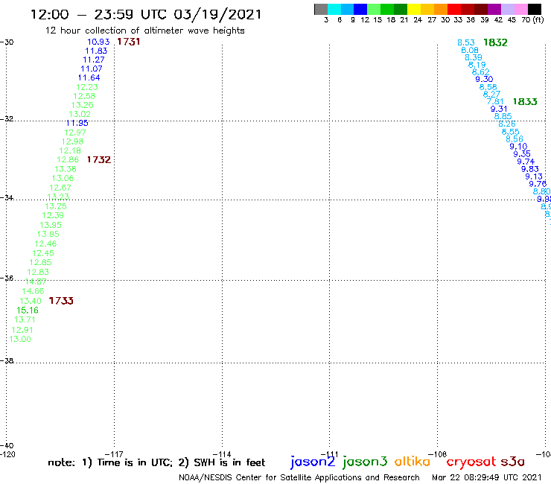
Task: Click the wave height value 11.83
Action: click(96, 51)
